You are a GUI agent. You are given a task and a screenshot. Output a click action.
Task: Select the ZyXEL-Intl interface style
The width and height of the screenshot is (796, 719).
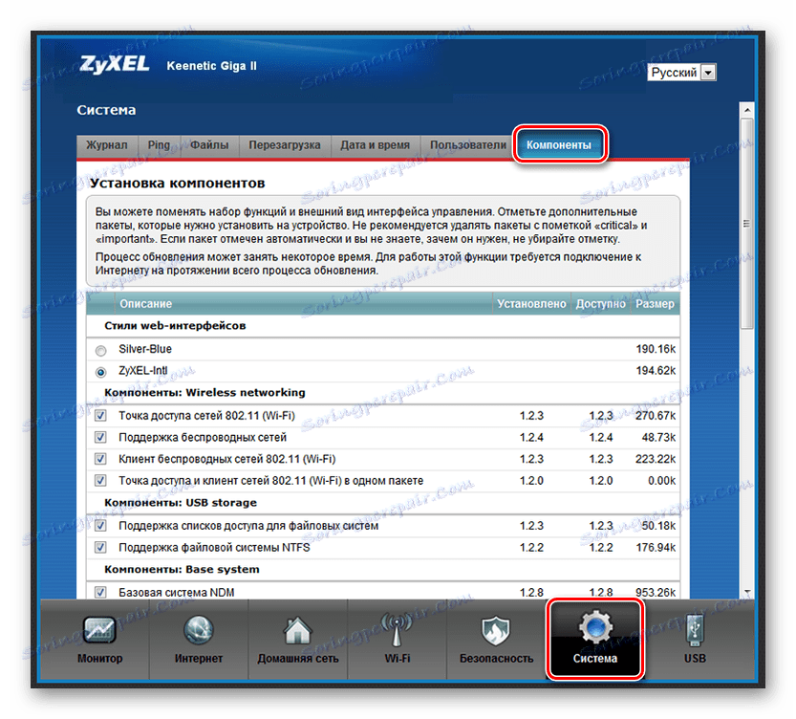(x=101, y=372)
